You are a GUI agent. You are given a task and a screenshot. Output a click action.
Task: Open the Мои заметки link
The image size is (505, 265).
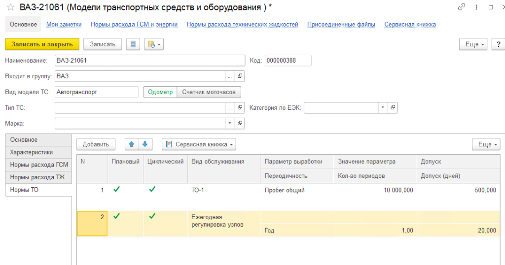click(64, 25)
